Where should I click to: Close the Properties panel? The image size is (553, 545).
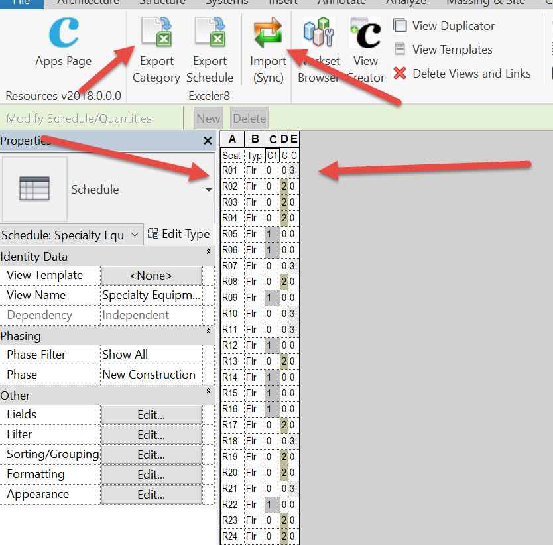(x=207, y=141)
